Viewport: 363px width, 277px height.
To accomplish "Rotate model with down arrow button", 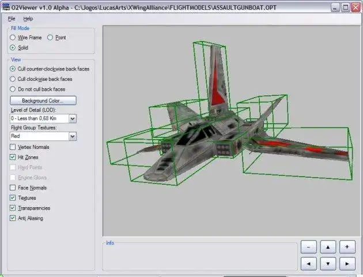I will 328,264.
